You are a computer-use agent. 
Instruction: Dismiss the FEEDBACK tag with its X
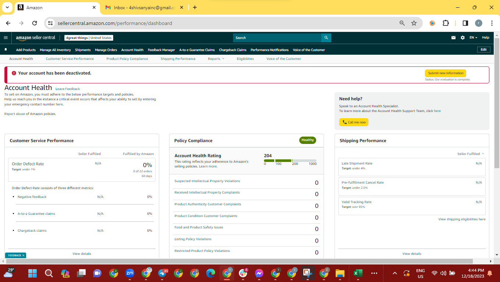(x=23, y=255)
